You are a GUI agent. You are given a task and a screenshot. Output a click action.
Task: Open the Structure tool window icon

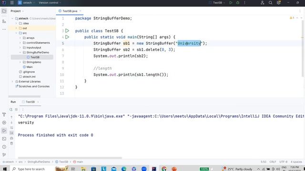coord(4,21)
